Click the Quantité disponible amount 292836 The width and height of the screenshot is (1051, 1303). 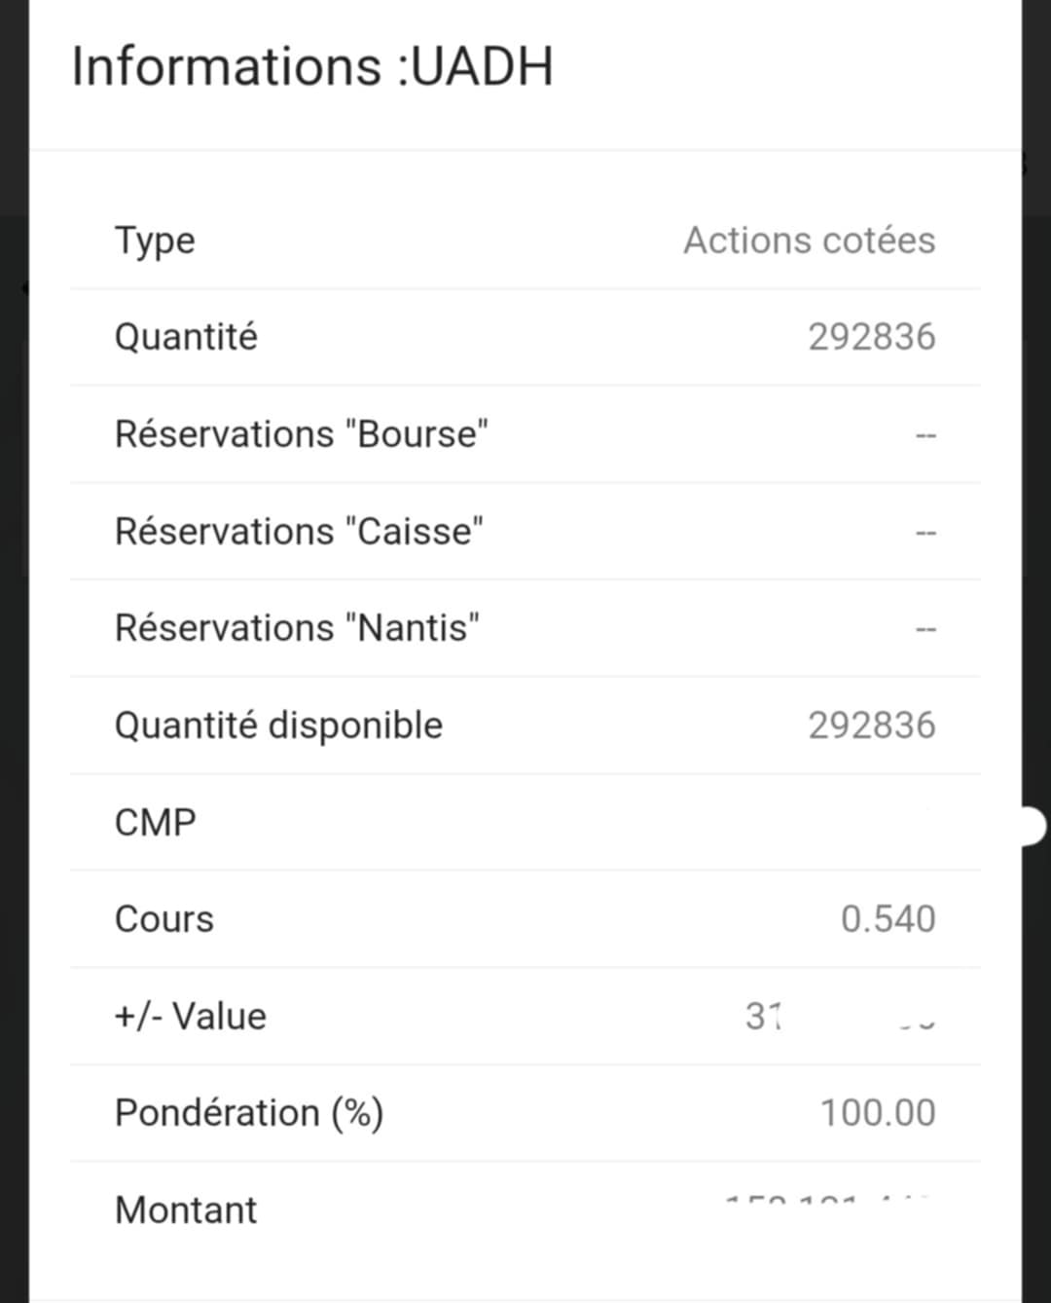tap(871, 726)
